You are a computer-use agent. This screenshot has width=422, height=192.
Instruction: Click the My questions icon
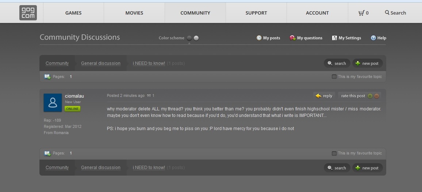pos(292,38)
